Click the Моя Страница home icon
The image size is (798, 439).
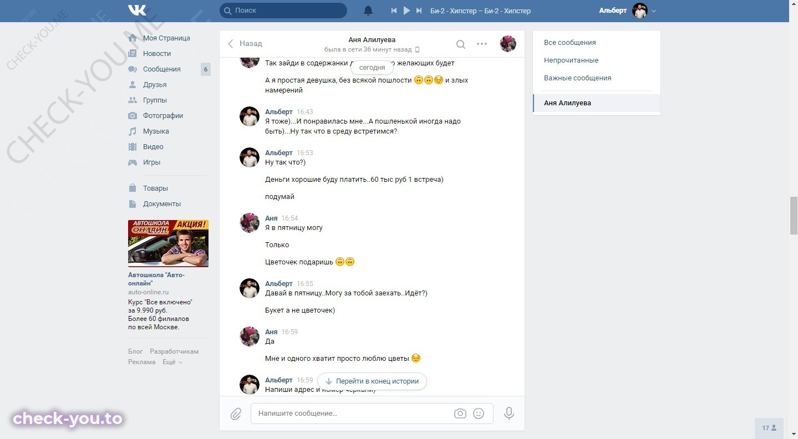[x=133, y=38]
